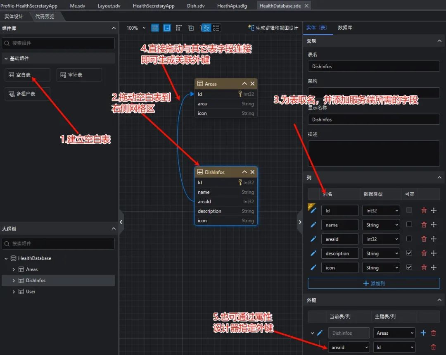Edit the foreign key pencil icon
The image size is (446, 355).
320,333
